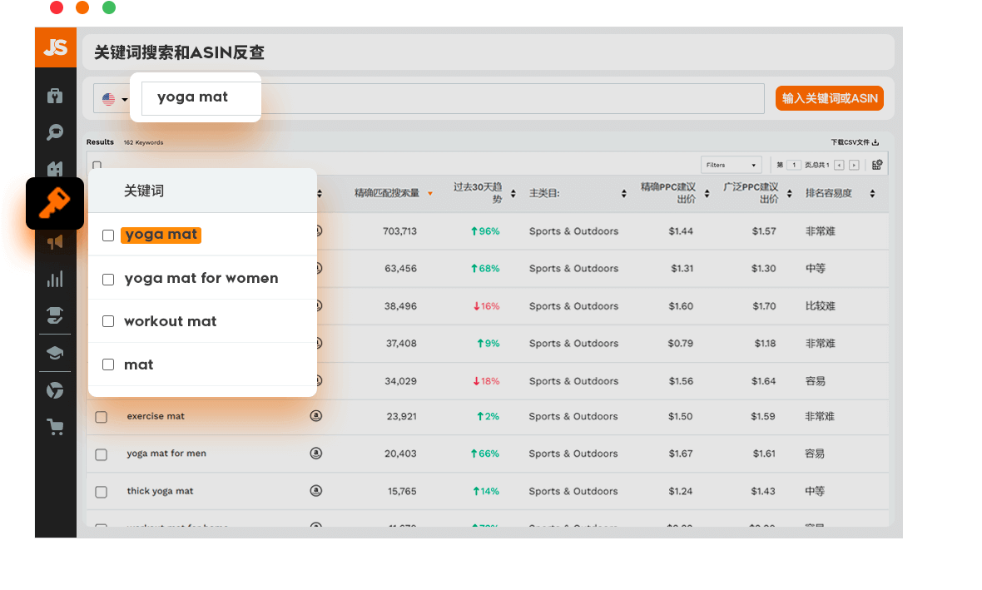The height and width of the screenshot is (590, 982).
Task: Click the mat keyword text
Action: (138, 364)
